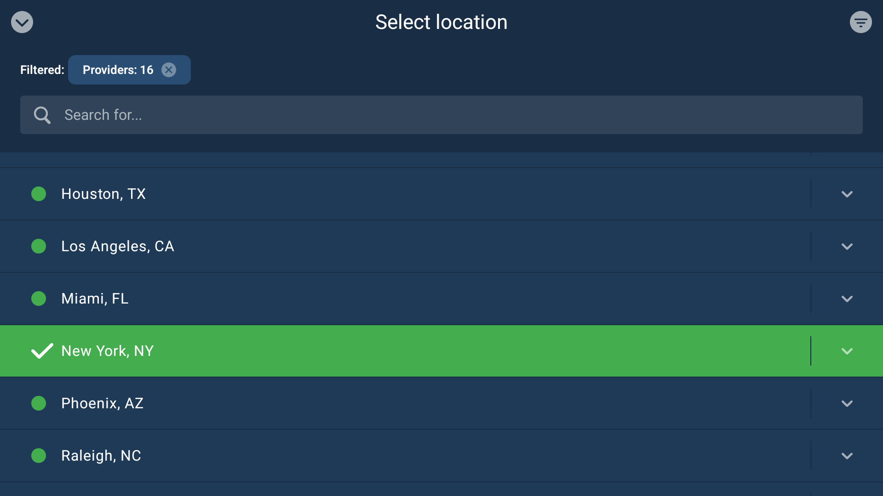Expand server list for Miami, FL
The image size is (883, 496).
pos(847,299)
